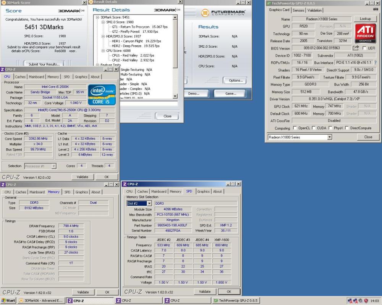Toggle the DirectCompute checkbox
This screenshot has width=382, height=305.
tap(347, 128)
